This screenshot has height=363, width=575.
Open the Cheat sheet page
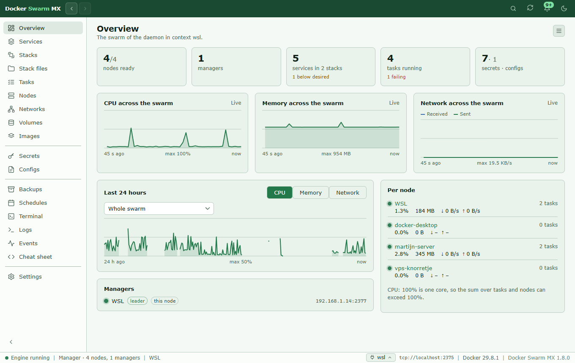point(43,257)
